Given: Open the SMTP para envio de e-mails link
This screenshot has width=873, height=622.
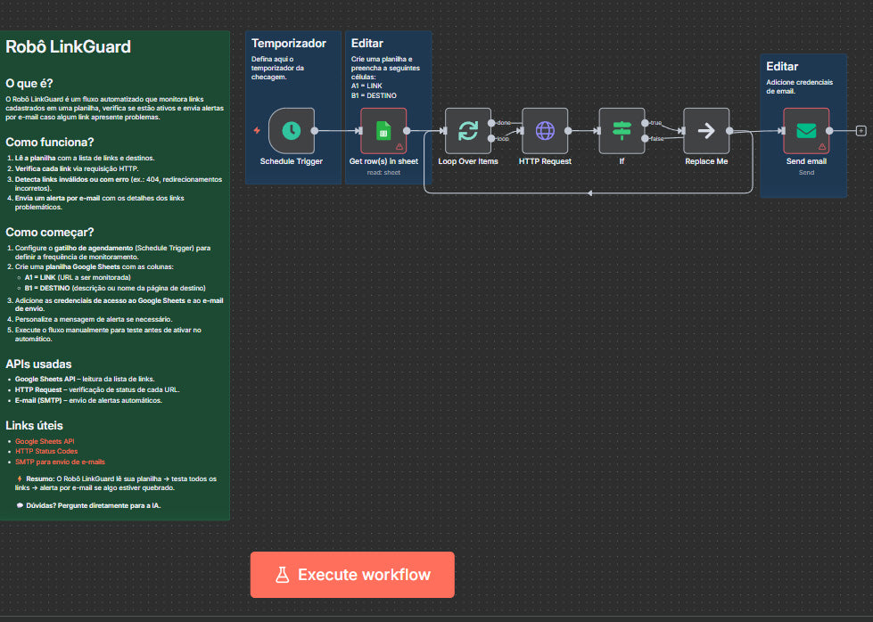Looking at the screenshot, I should click(x=60, y=462).
